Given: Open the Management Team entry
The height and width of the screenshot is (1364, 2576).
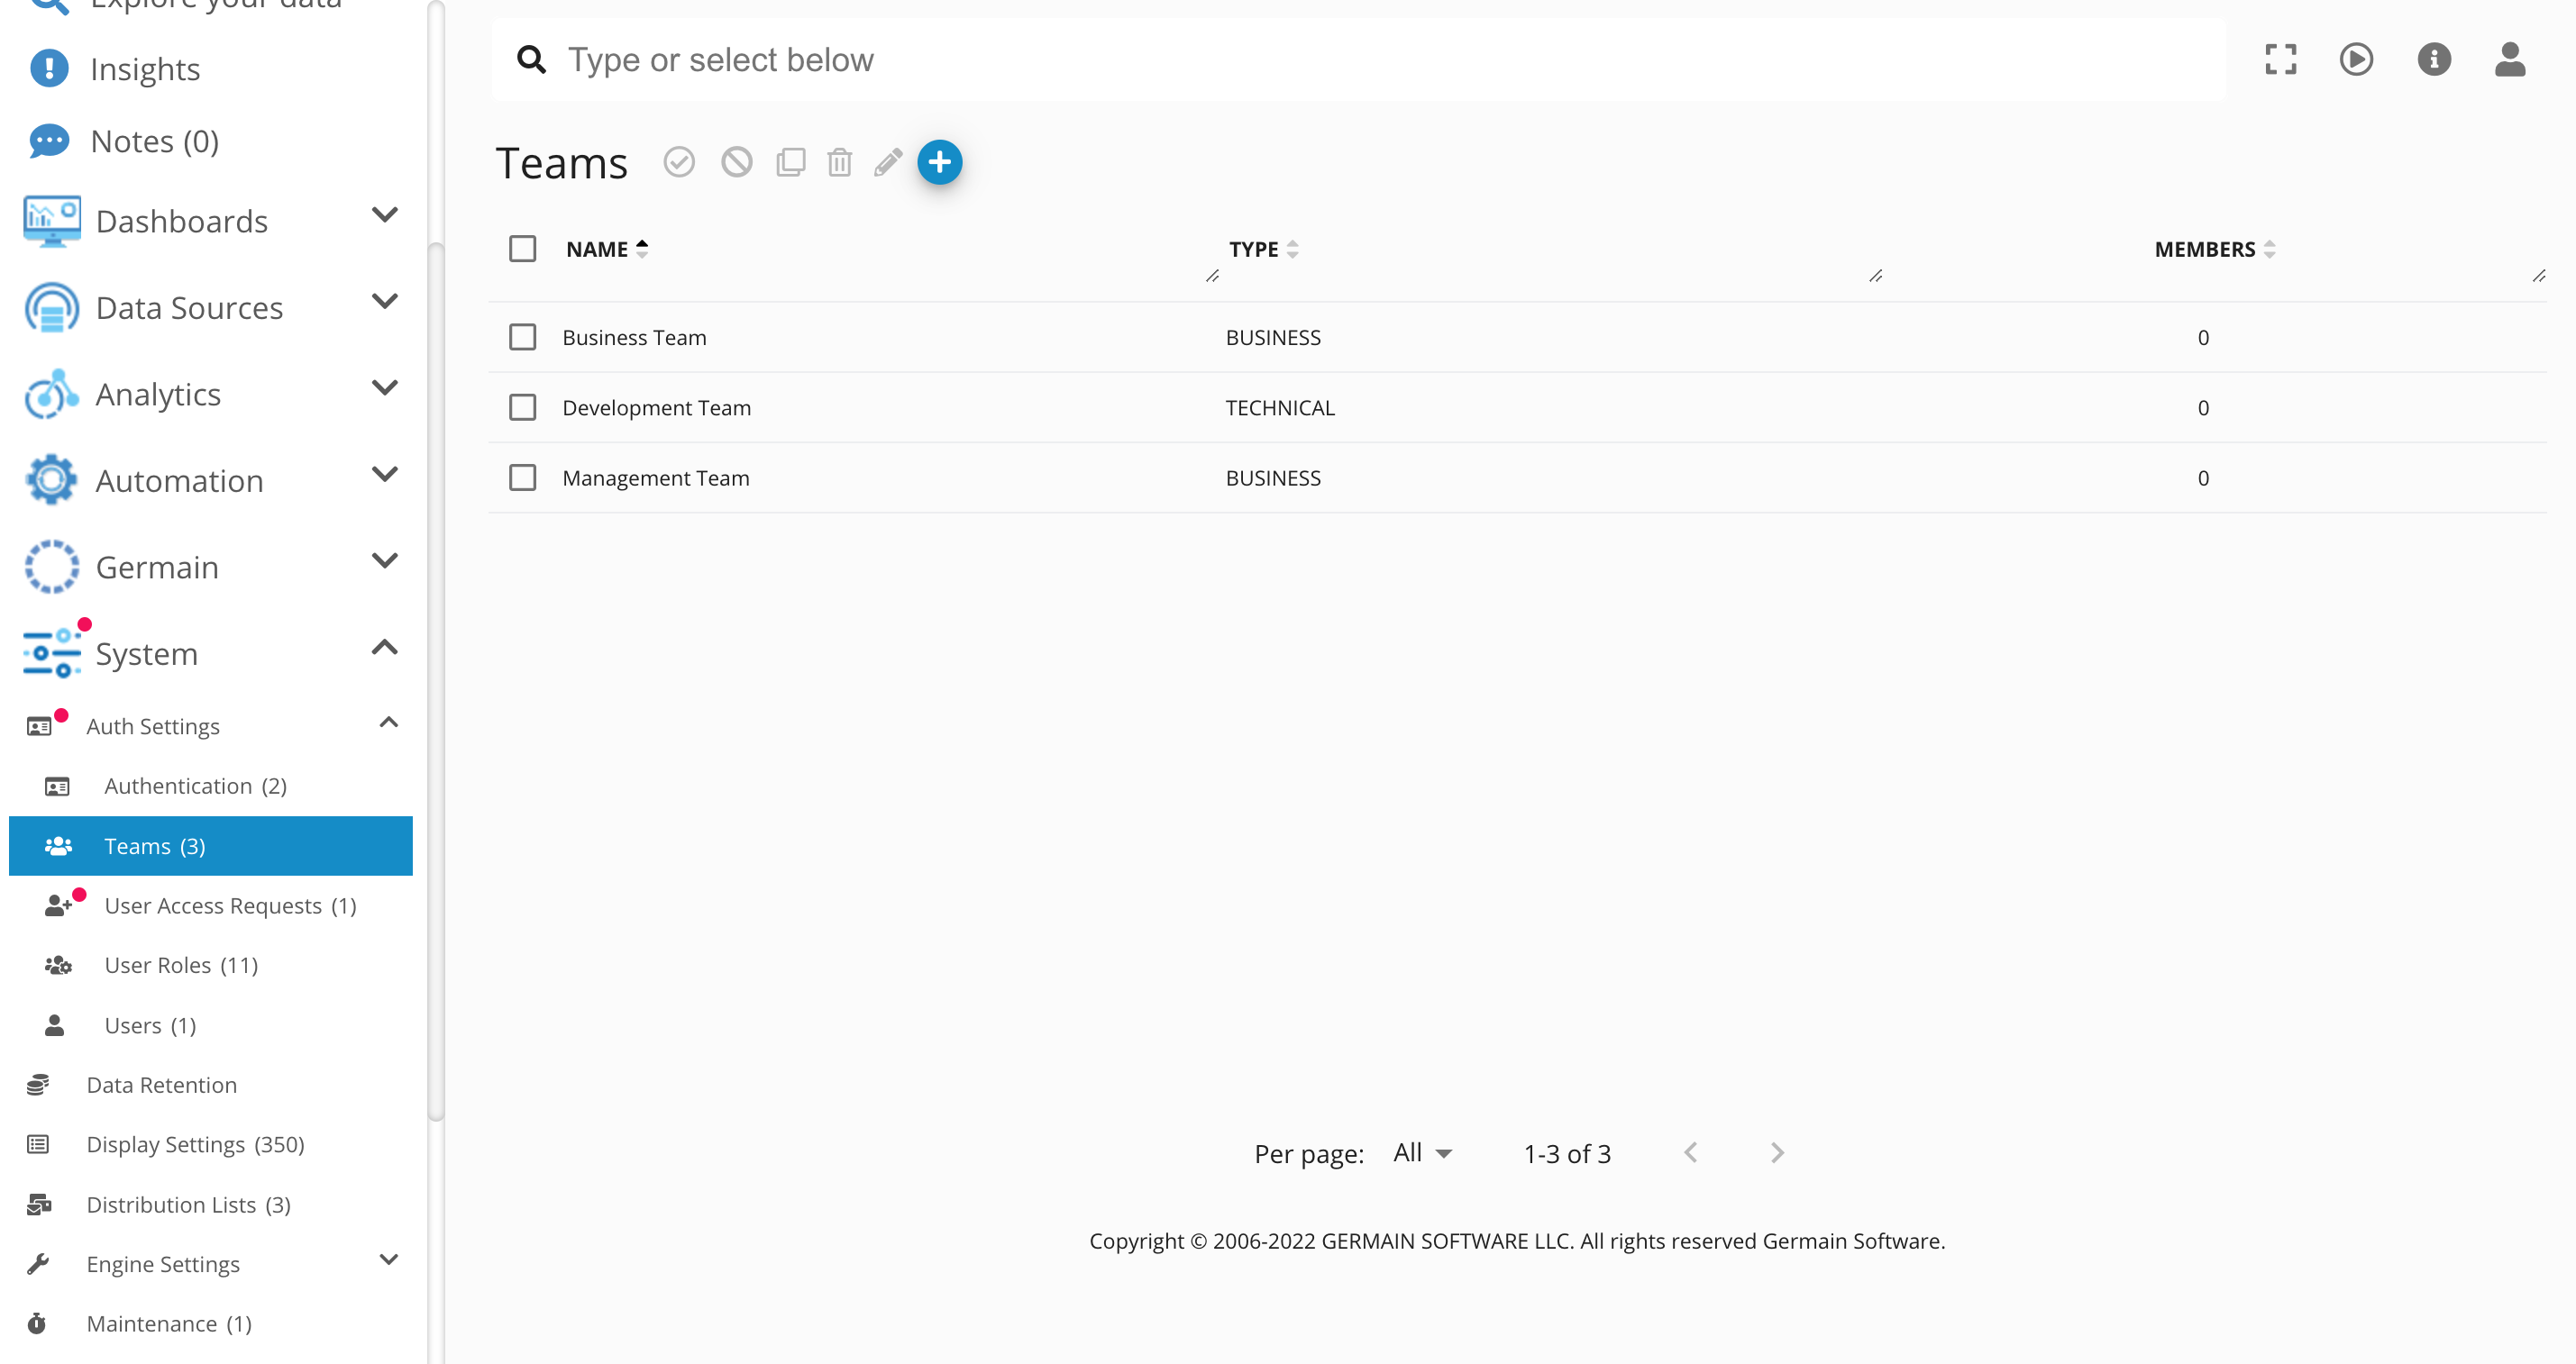Looking at the screenshot, I should click(x=655, y=477).
